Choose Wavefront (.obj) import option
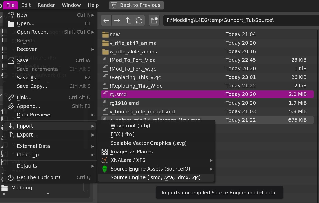The image size is (319, 203). pos(130,125)
